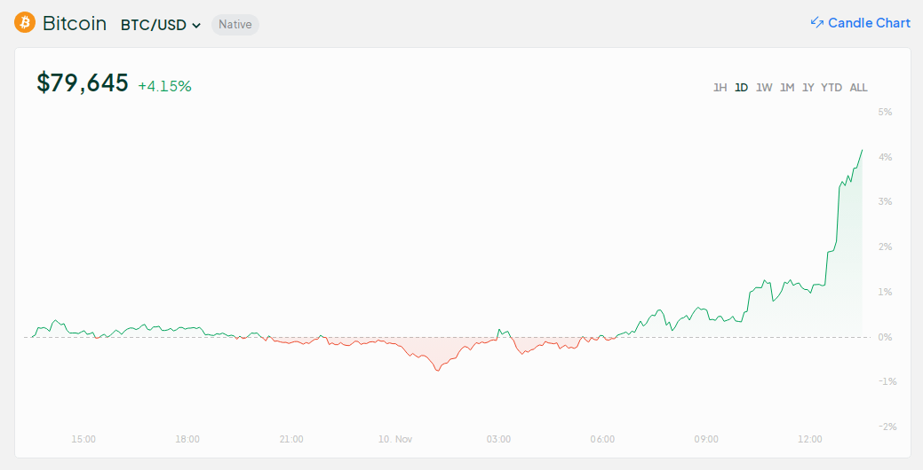The image size is (923, 470).
Task: Click the 15:00 time axis label
Action: (x=84, y=439)
